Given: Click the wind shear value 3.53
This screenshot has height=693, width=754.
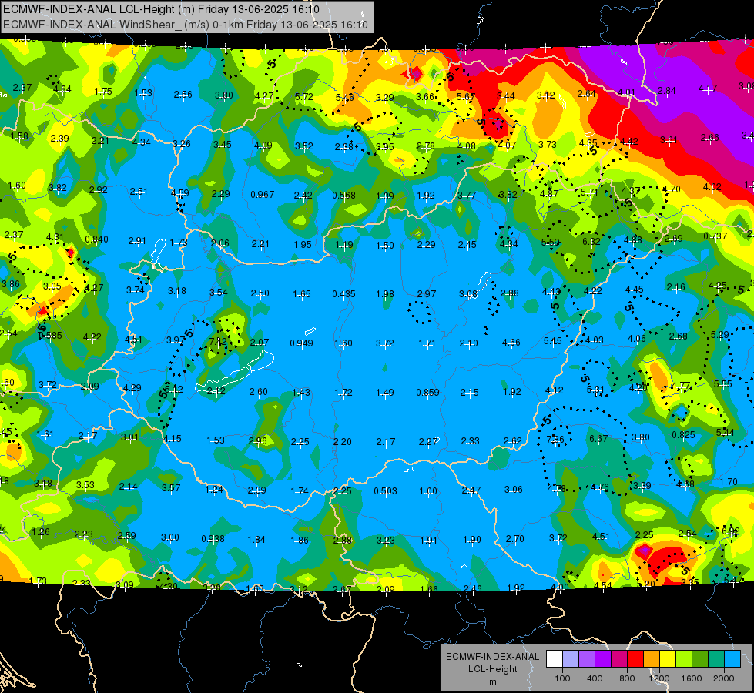Looking at the screenshot, I should pyautogui.click(x=85, y=485).
